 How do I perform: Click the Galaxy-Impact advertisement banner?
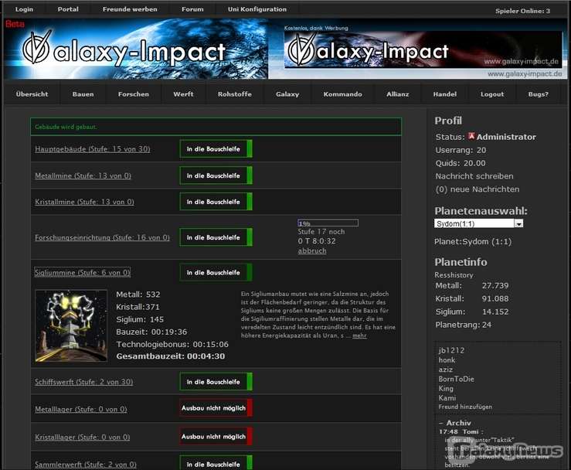(423, 49)
